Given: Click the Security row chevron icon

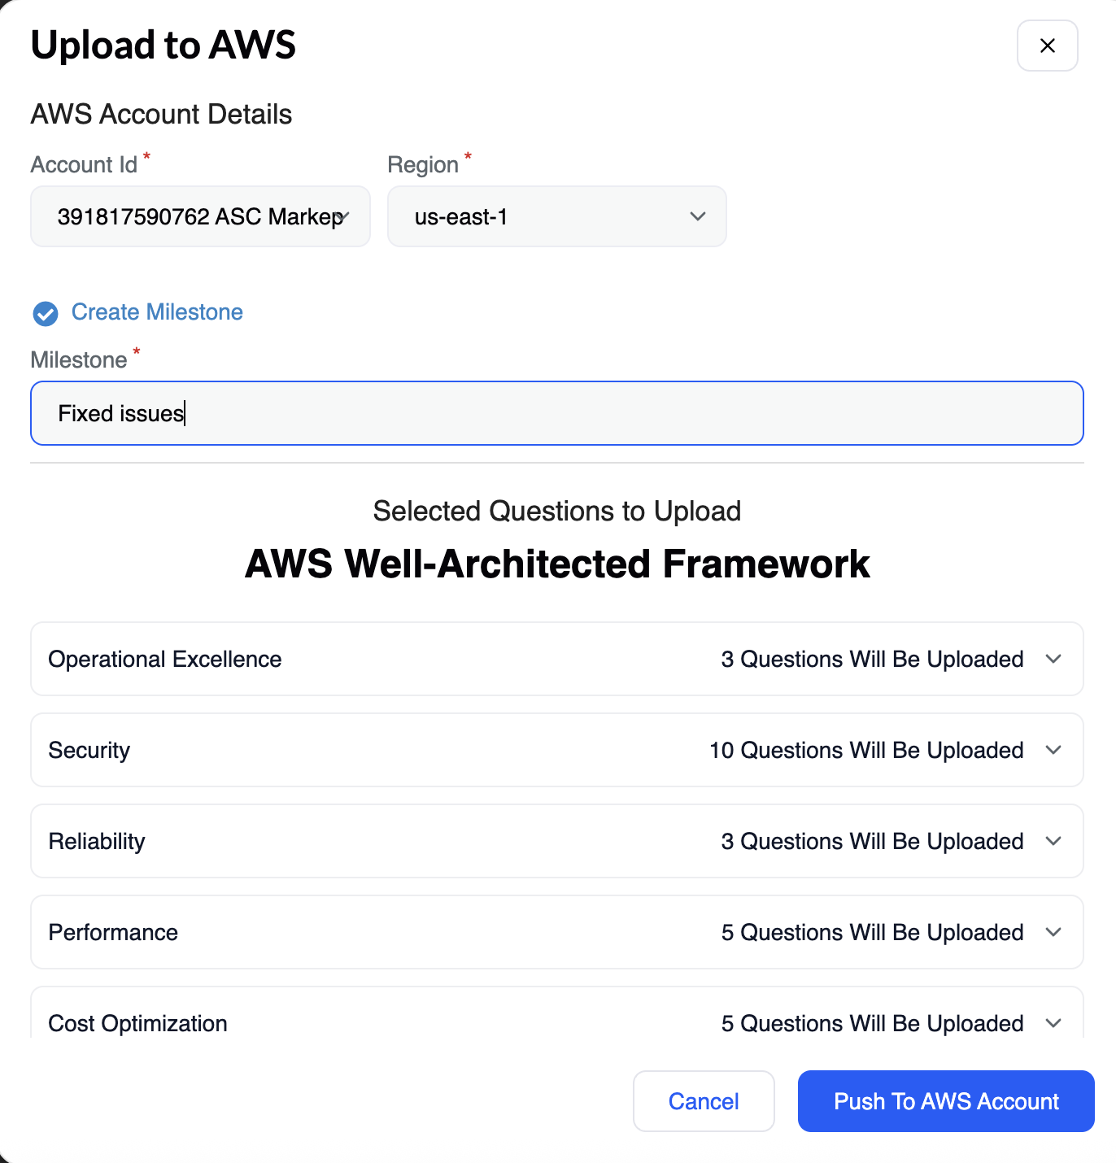Looking at the screenshot, I should coord(1053,750).
